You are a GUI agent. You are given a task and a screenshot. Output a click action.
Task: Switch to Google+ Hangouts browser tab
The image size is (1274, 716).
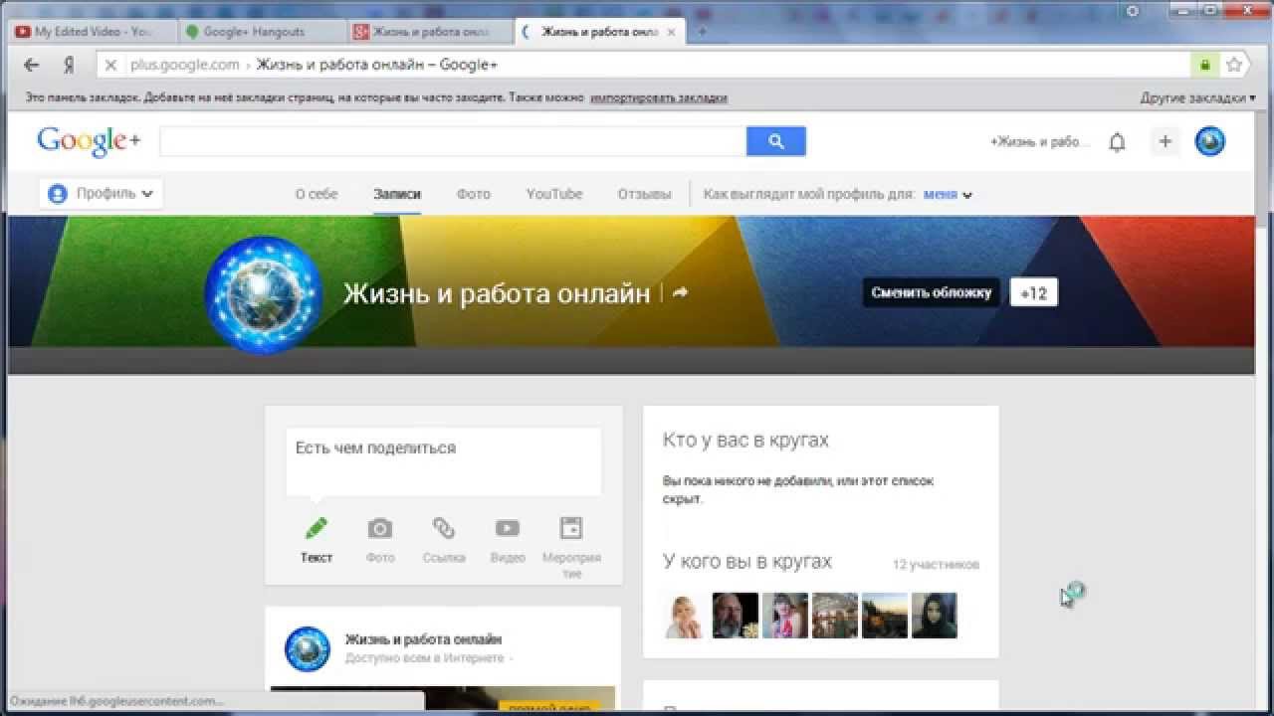click(x=261, y=32)
